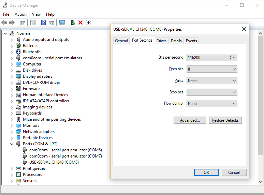Click the scrollbar down arrow in Device Manager
This screenshot has height=195, width=264.
pyautogui.click(x=260, y=182)
